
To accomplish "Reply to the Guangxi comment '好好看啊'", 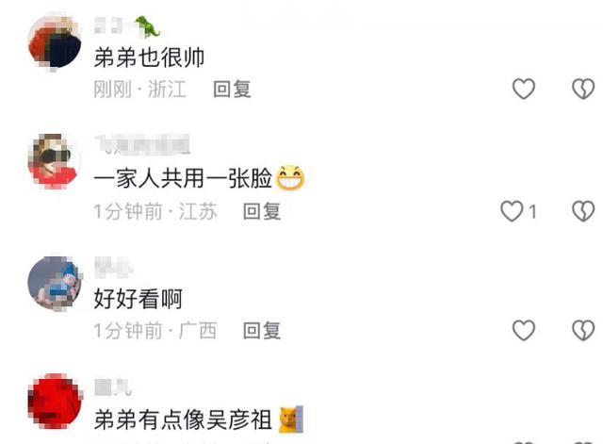I will coord(262,331).
